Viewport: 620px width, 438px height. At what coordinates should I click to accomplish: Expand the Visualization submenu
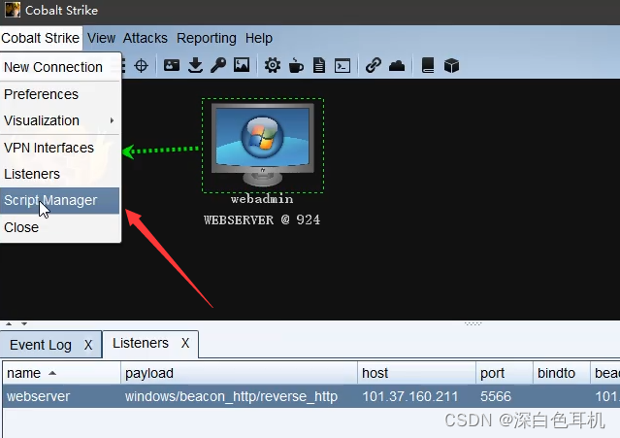[x=60, y=120]
